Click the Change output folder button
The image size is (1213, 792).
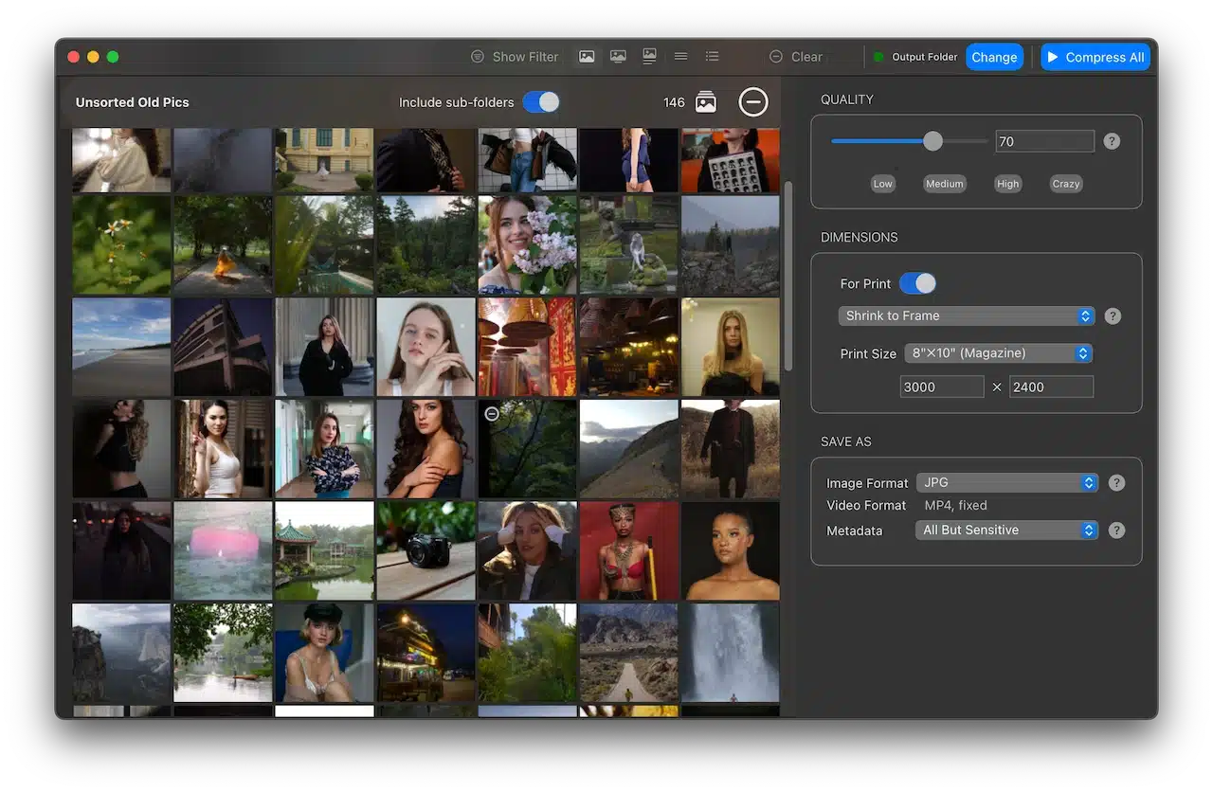[994, 57]
